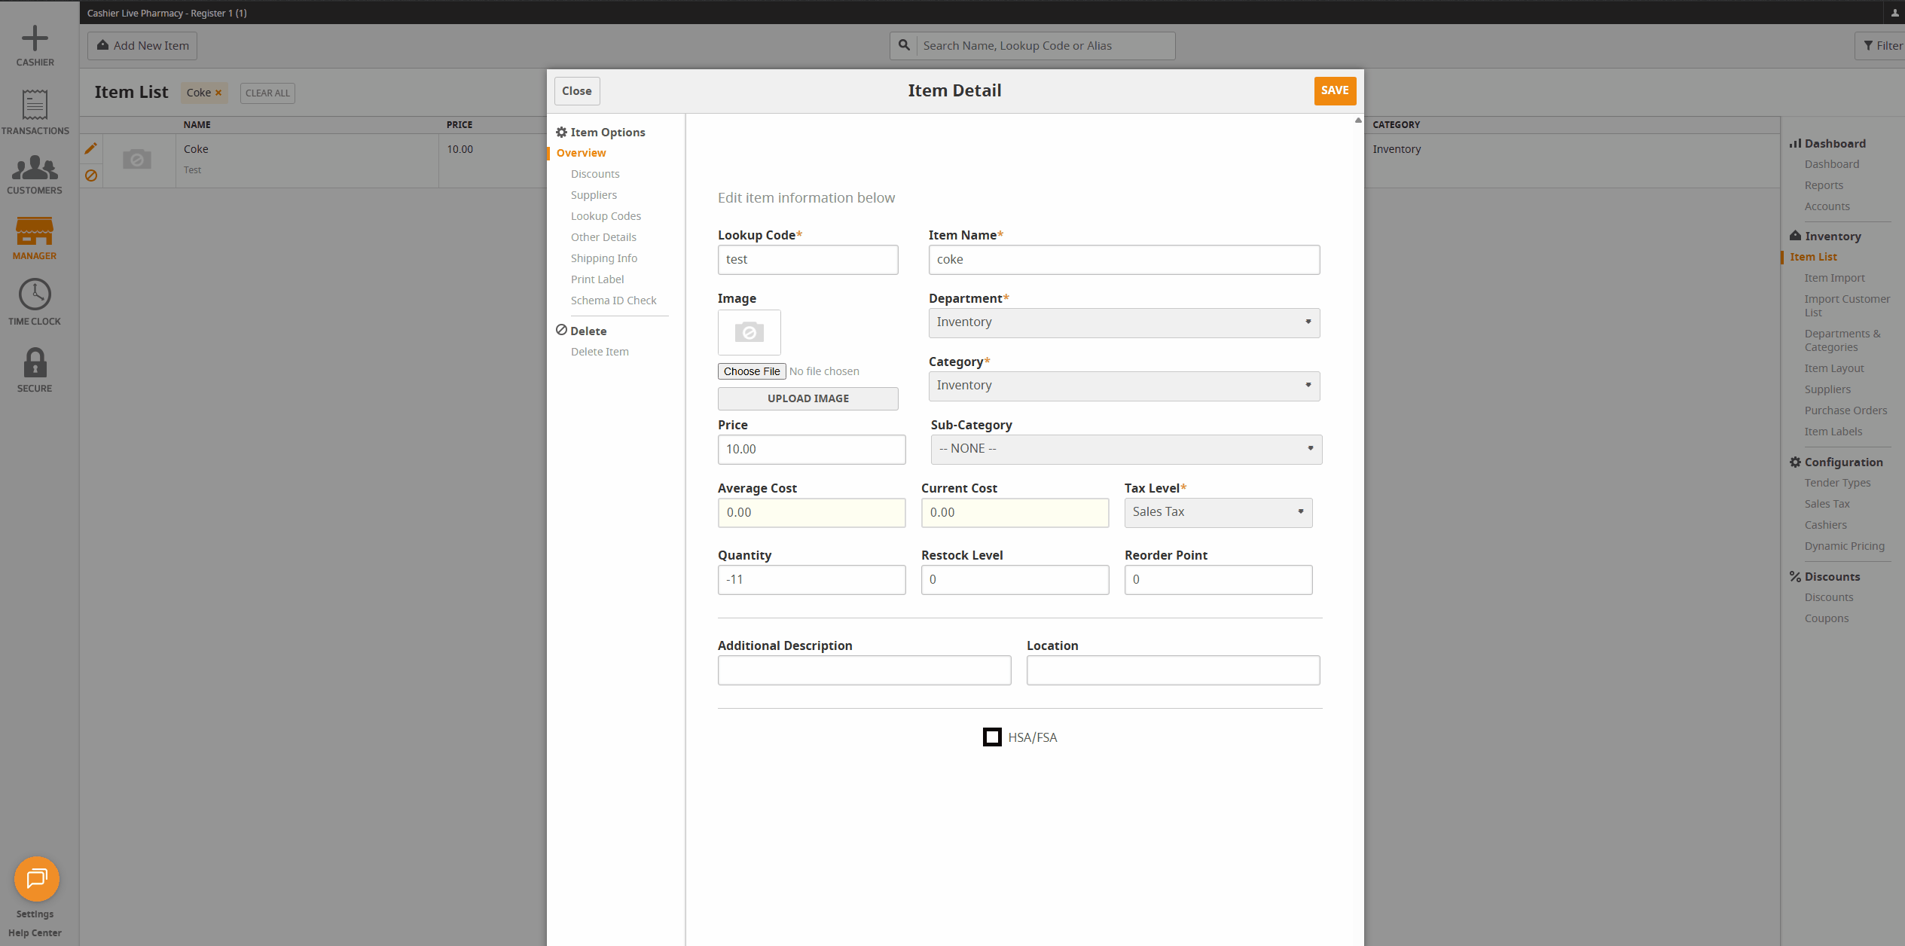
Task: Open the Customers people icon
Action: pos(35,167)
